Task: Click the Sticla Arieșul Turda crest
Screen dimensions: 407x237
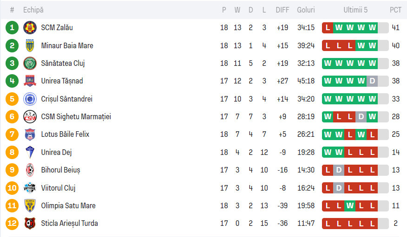Action: pos(30,224)
